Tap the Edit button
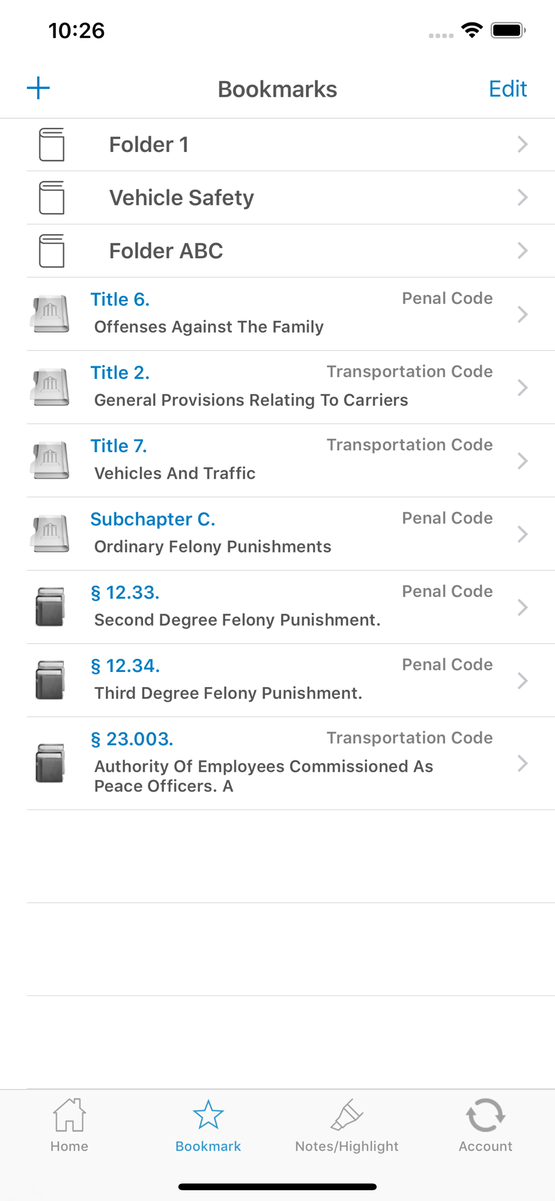 point(508,89)
